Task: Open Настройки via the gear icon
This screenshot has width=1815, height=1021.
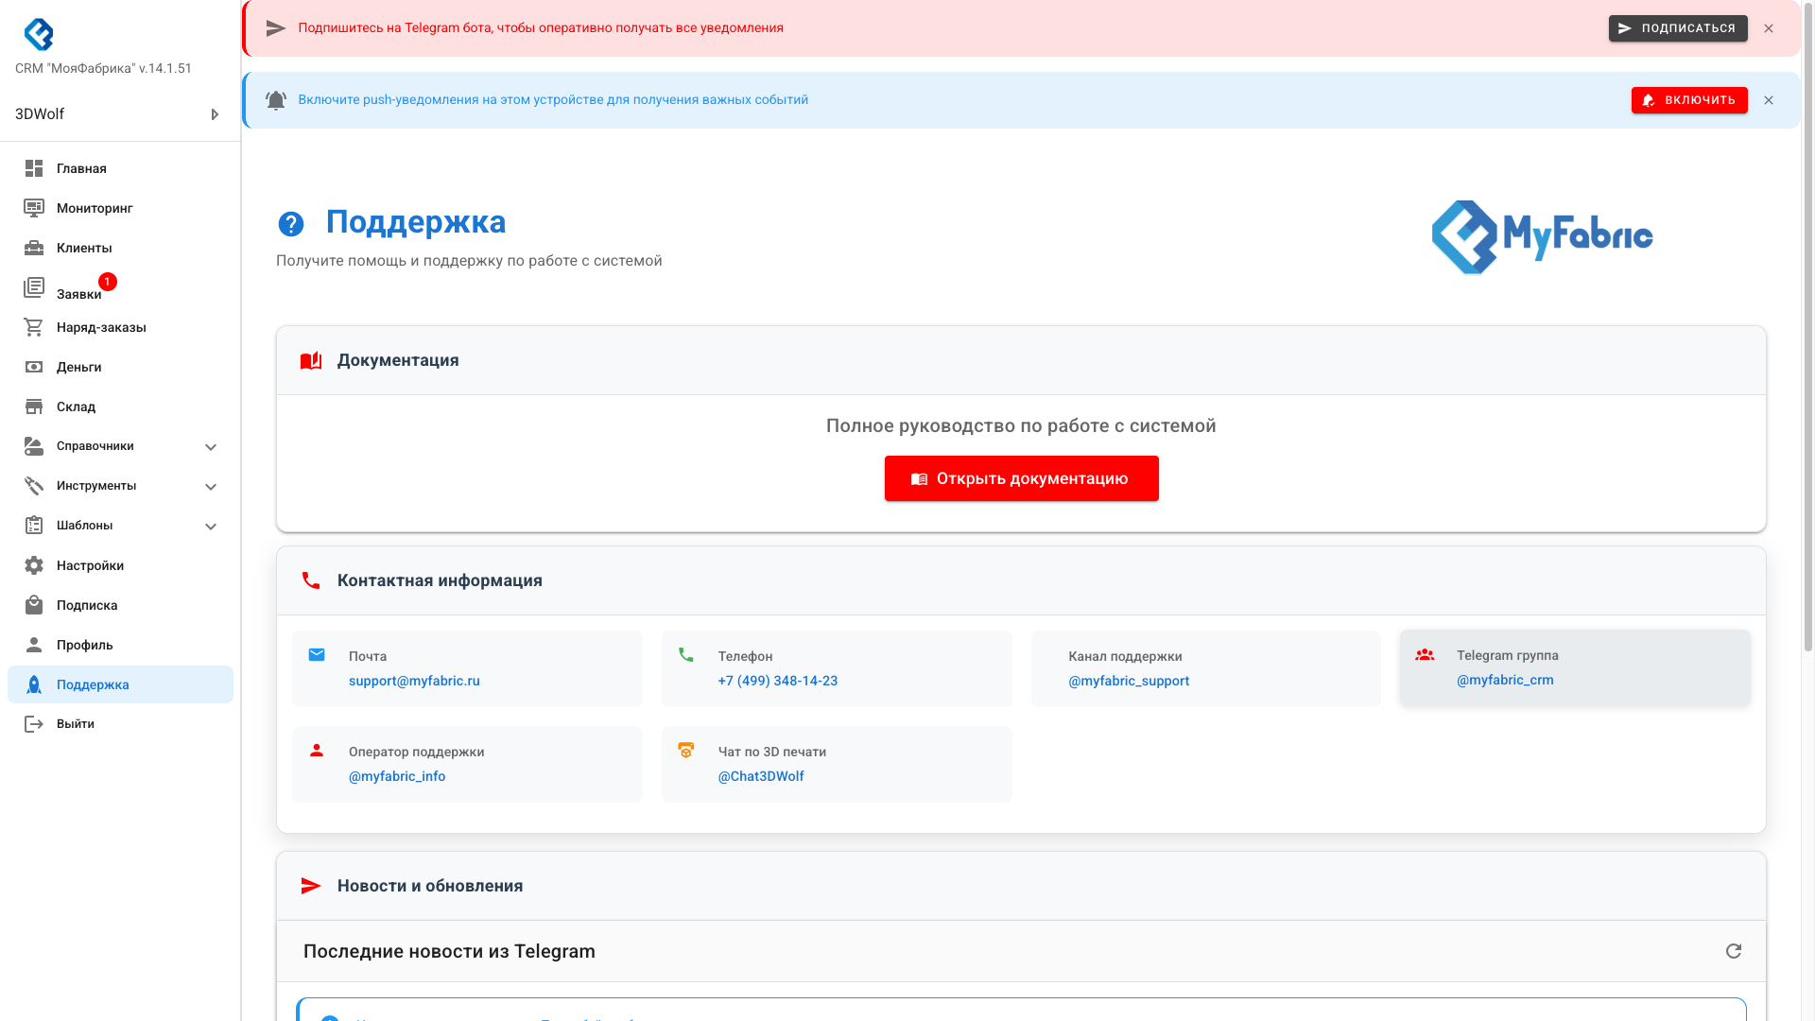Action: (x=90, y=565)
